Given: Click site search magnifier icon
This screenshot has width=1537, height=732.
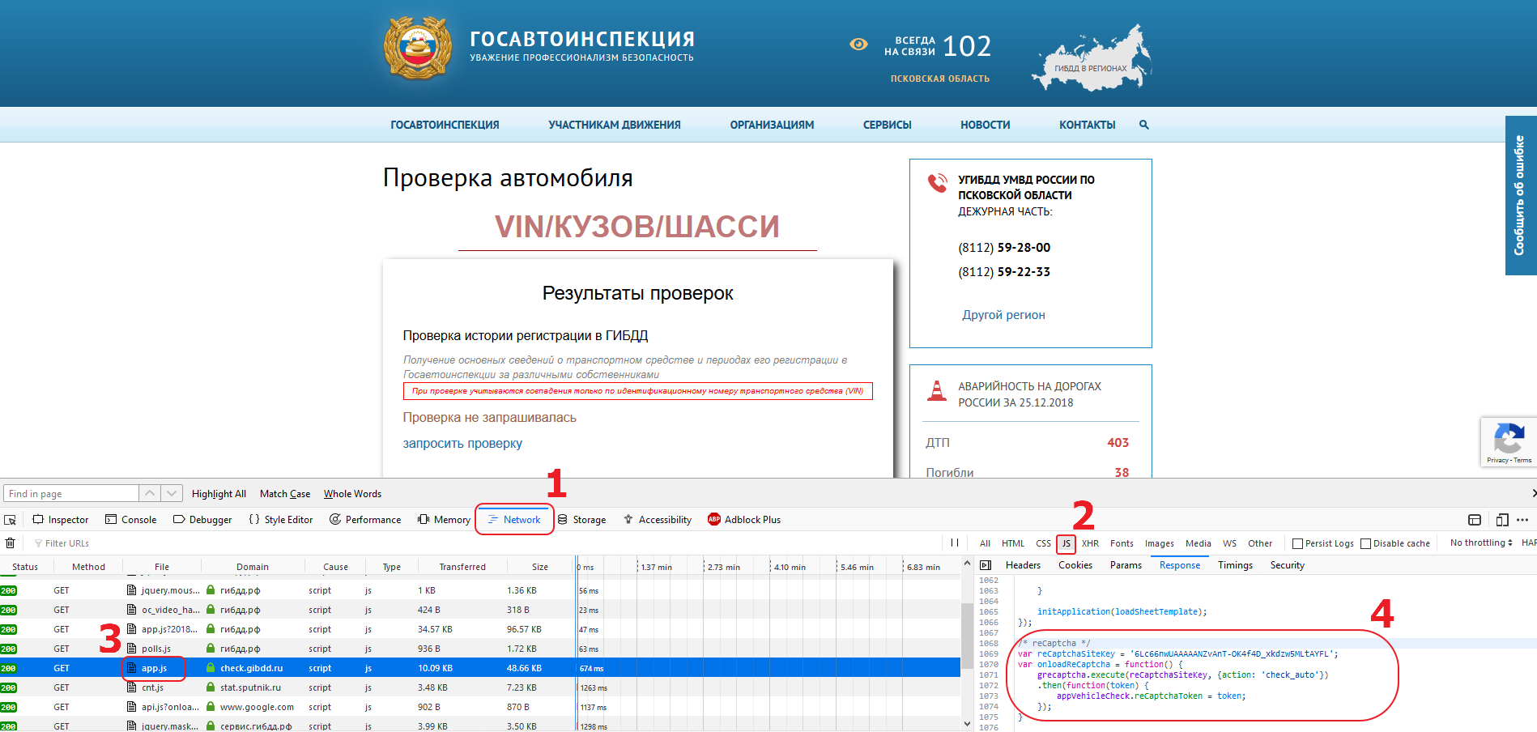Looking at the screenshot, I should 1144,125.
